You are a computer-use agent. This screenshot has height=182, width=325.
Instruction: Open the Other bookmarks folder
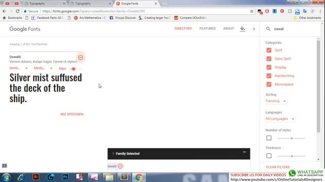[307, 18]
